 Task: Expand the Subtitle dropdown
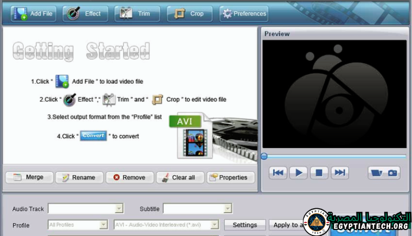(227, 208)
